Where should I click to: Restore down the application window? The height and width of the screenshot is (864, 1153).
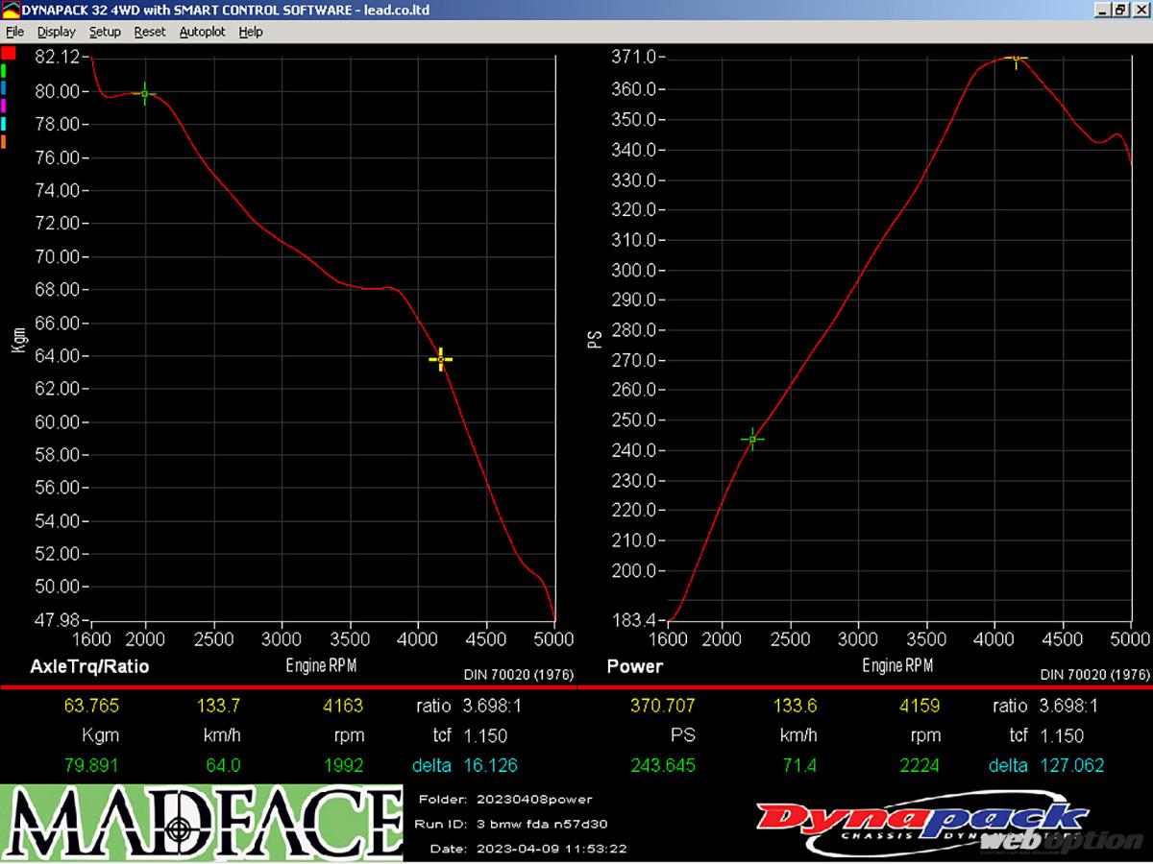[x=1119, y=10]
